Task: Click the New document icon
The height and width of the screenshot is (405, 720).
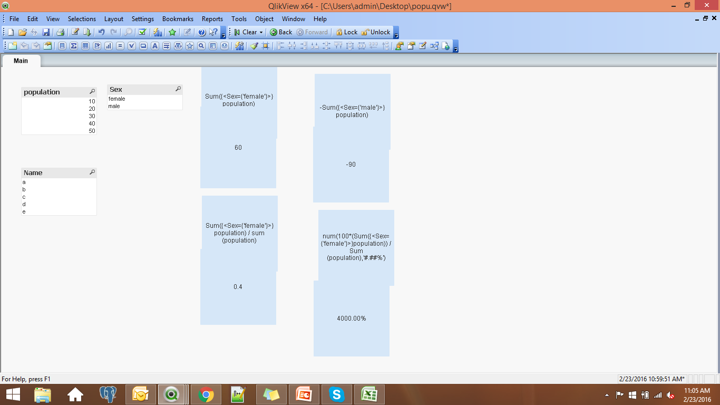Action: click(11, 32)
